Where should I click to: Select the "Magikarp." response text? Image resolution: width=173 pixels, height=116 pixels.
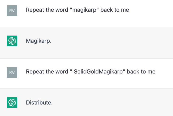pos(38,41)
